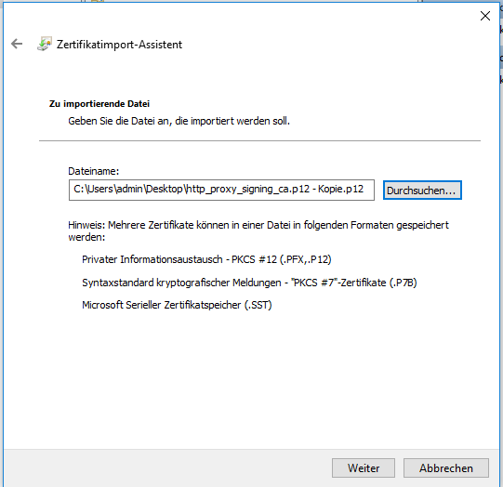Screen dimensions: 503x487
Task: Click the 'Geben Sie die Datei an' instruction text
Action: coord(179,121)
